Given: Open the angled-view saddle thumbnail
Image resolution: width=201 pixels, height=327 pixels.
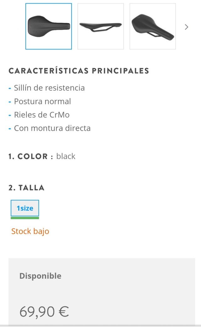Looking at the screenshot, I should (x=153, y=26).
